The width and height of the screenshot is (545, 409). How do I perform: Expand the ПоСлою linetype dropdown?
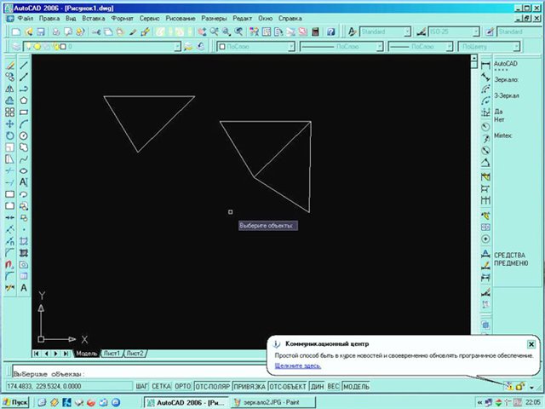pyautogui.click(x=349, y=48)
